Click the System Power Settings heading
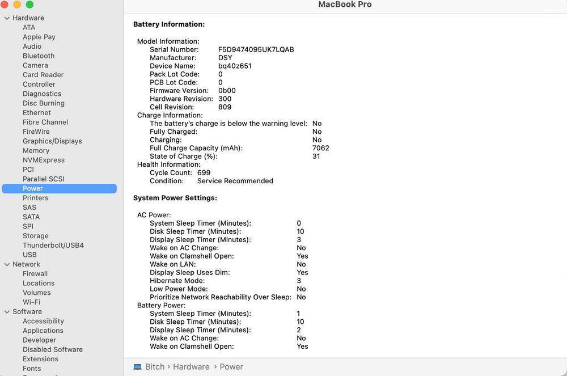The image size is (567, 376). coord(175,198)
